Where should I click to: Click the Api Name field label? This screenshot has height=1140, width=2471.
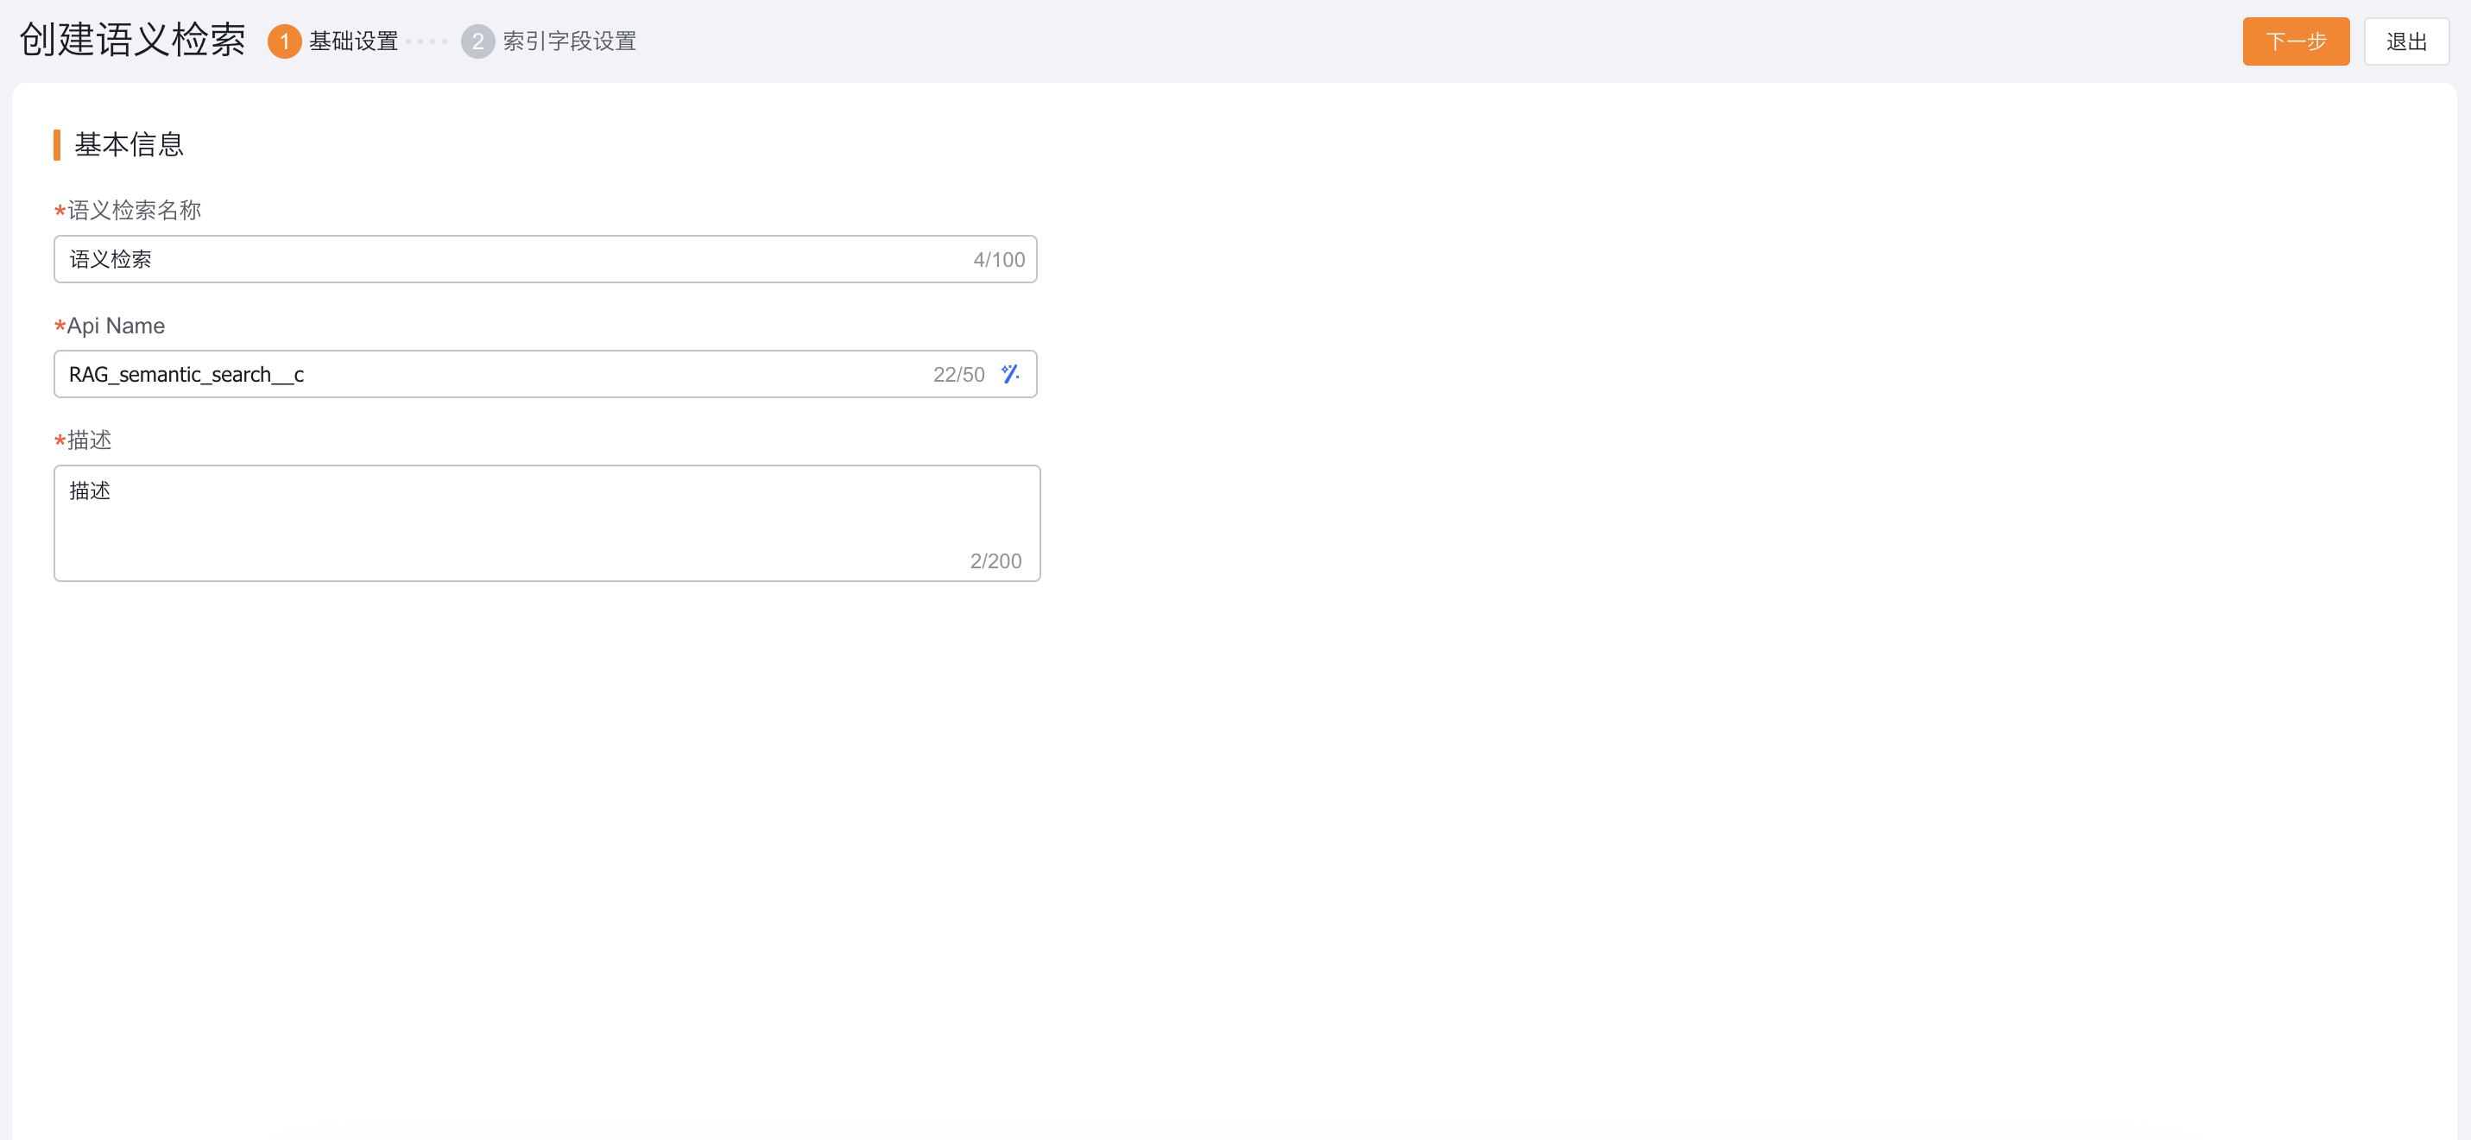115,326
